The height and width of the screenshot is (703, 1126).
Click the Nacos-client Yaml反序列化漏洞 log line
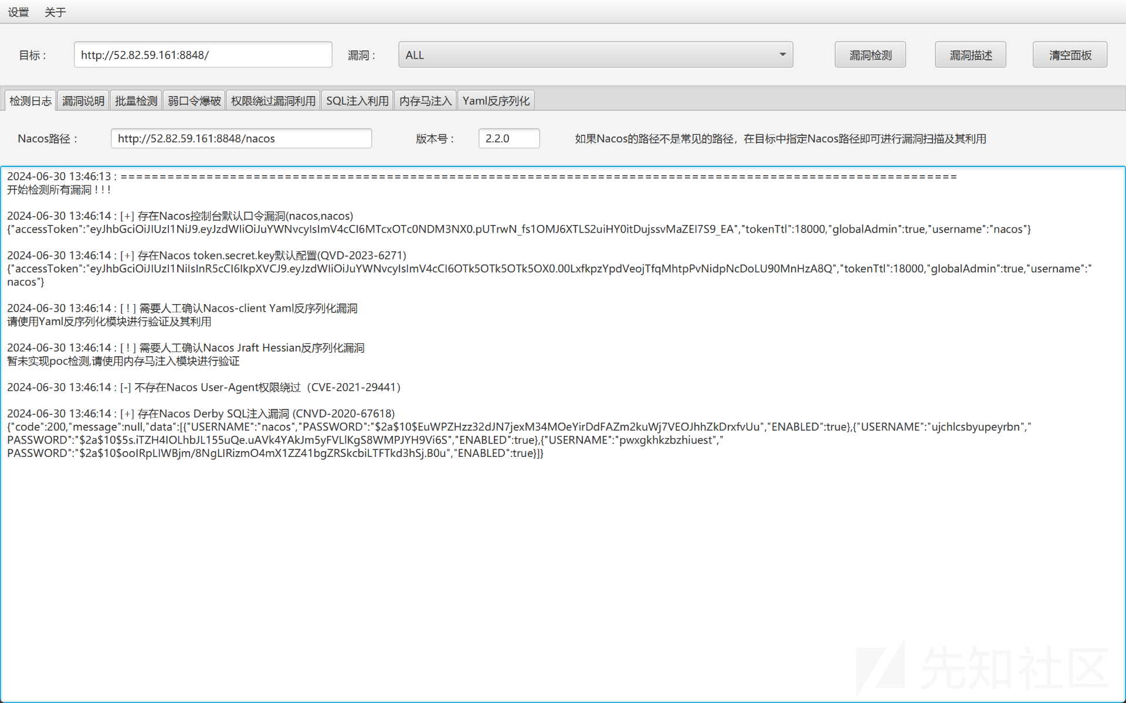[x=182, y=308]
